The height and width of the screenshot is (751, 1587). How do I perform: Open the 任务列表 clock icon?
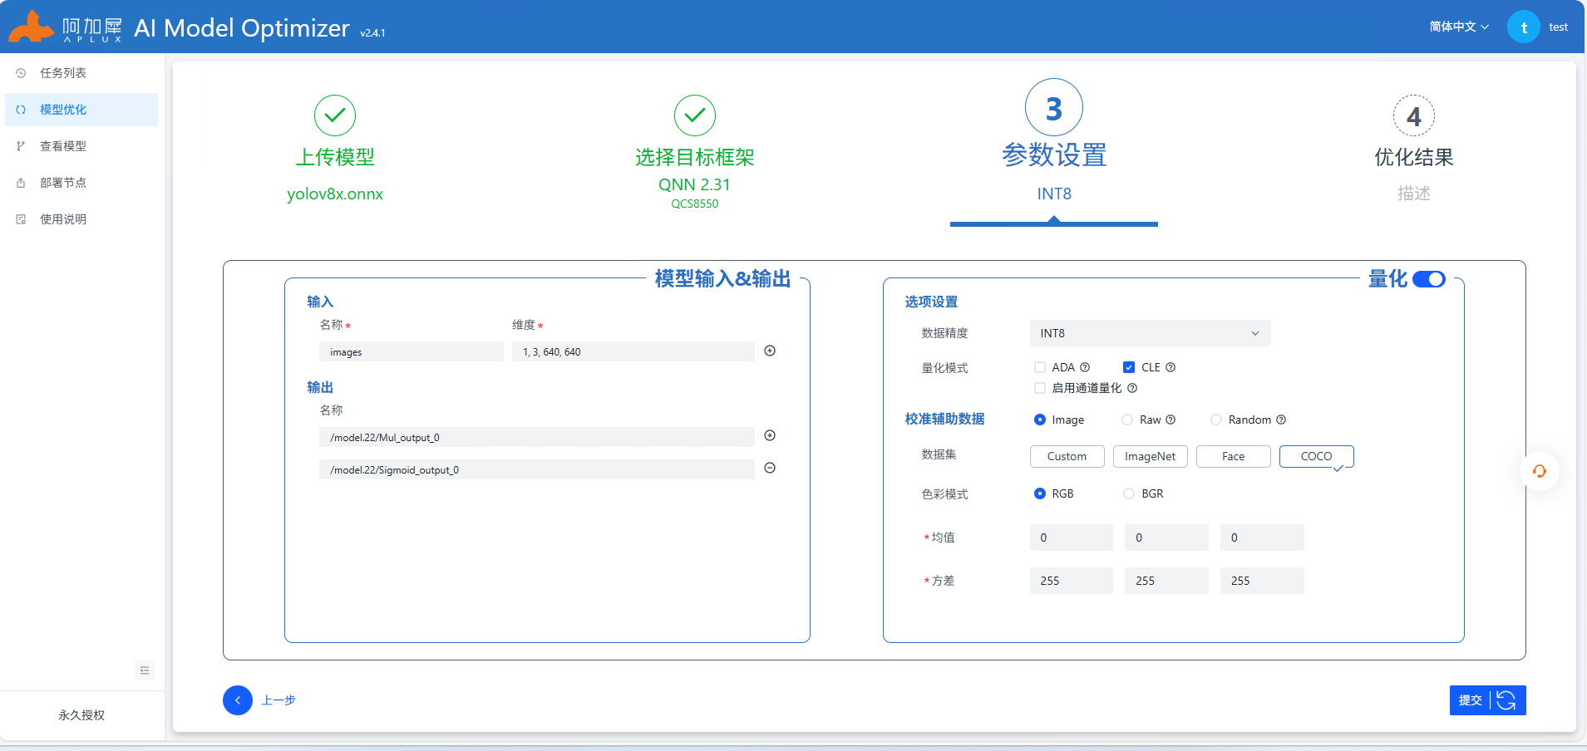pos(21,73)
